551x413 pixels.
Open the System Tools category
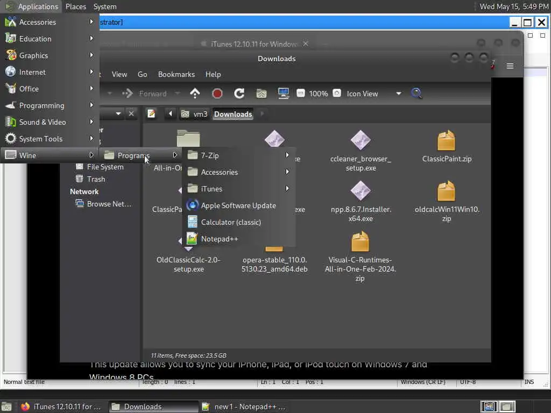50,139
